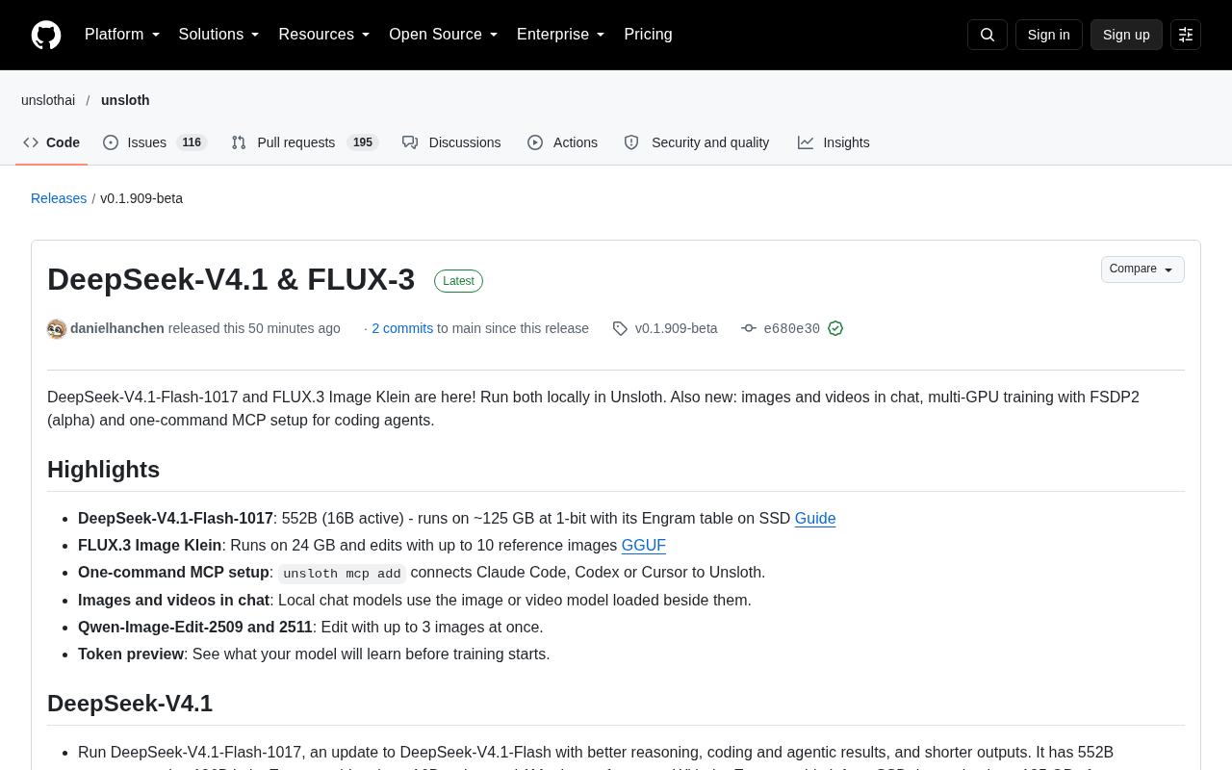Open the v0.1.909-beta tag link
Screen dimensions: 1232x770
[x=677, y=328]
